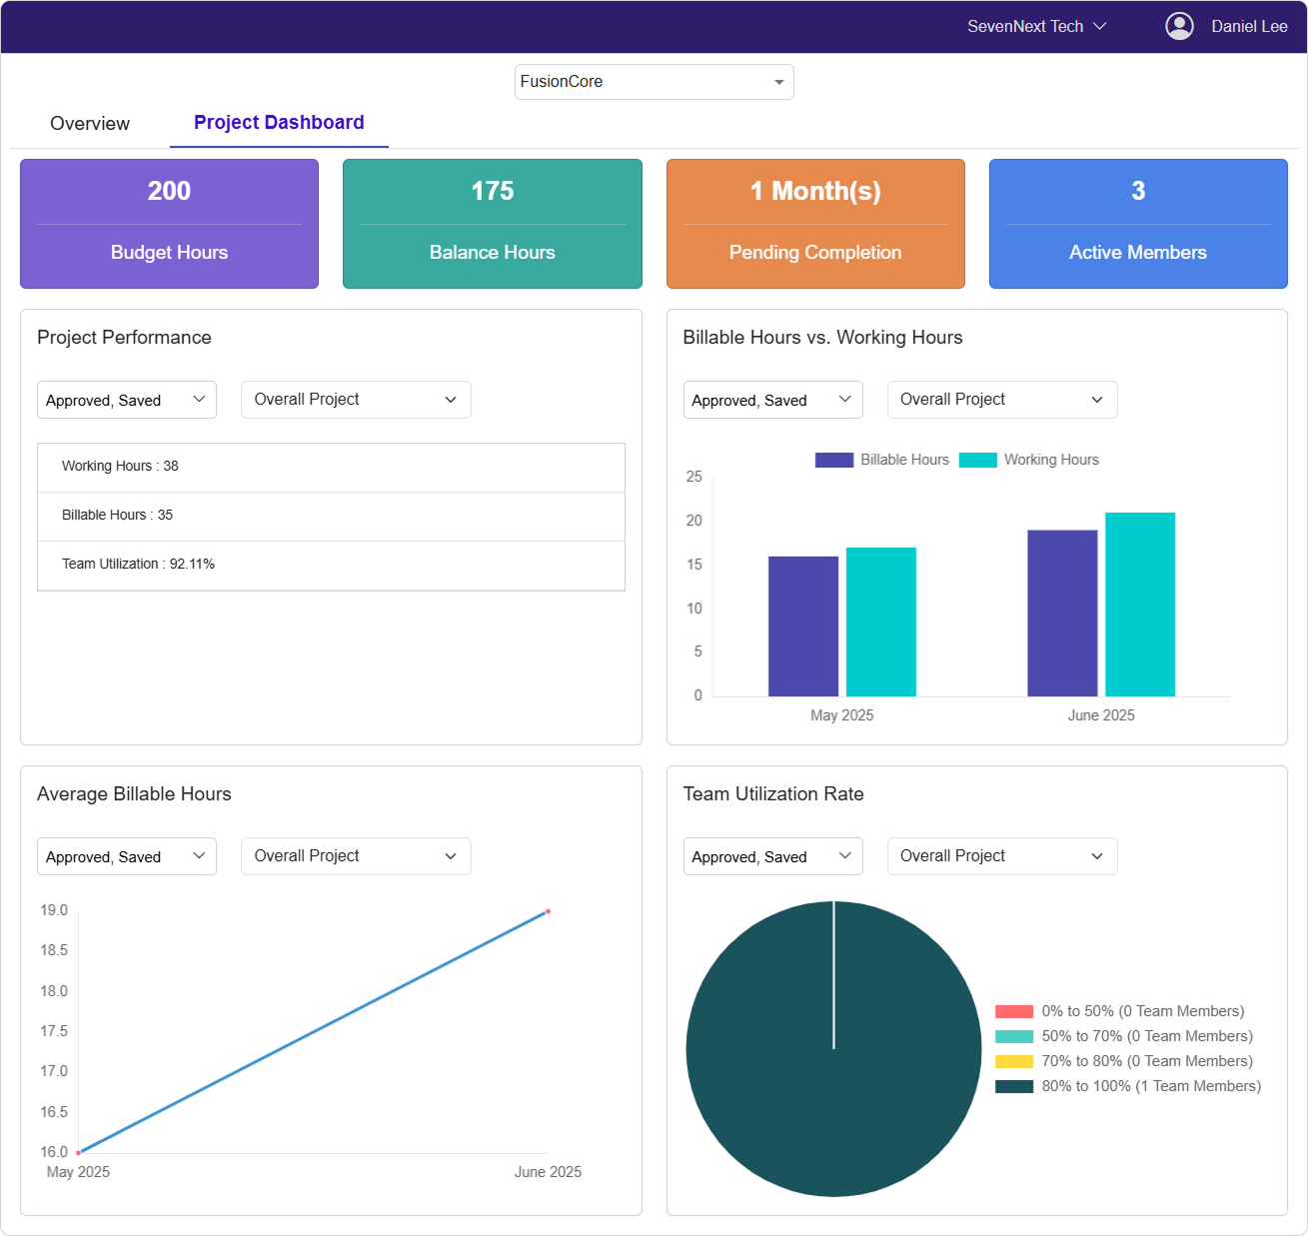Expand Project Performance Overall Project dropdown

pyautogui.click(x=356, y=400)
